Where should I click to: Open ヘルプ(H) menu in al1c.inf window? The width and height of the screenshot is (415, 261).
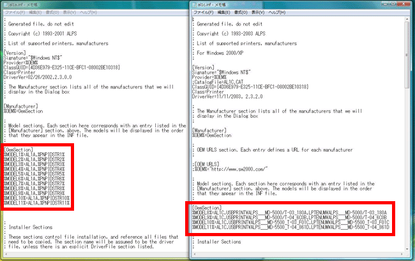276,12
